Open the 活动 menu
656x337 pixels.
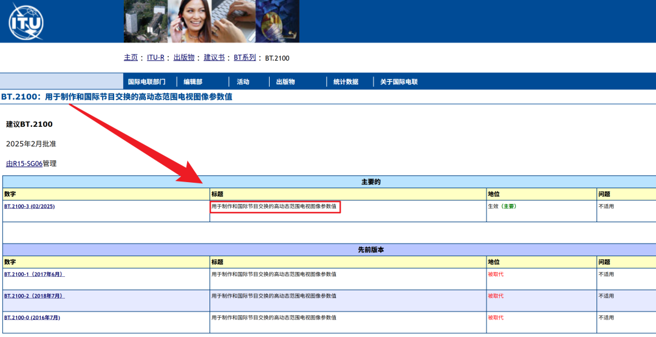pos(243,82)
